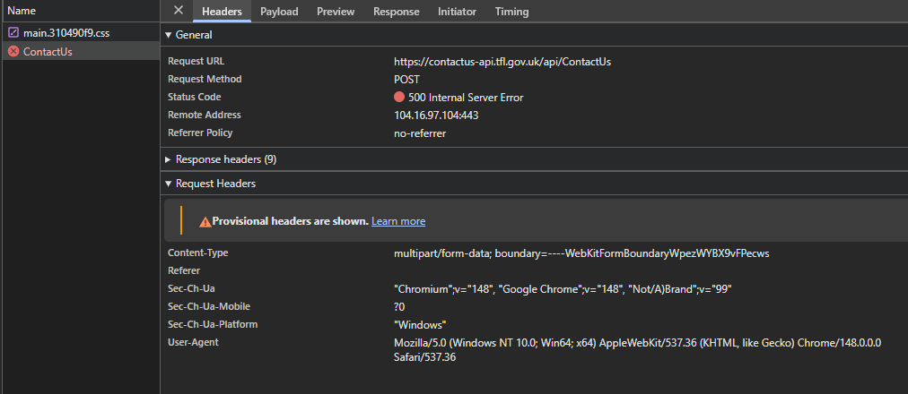908x394 pixels.
Task: Click the Sec-Ch-Ua-Mobile header name
Action: point(208,306)
